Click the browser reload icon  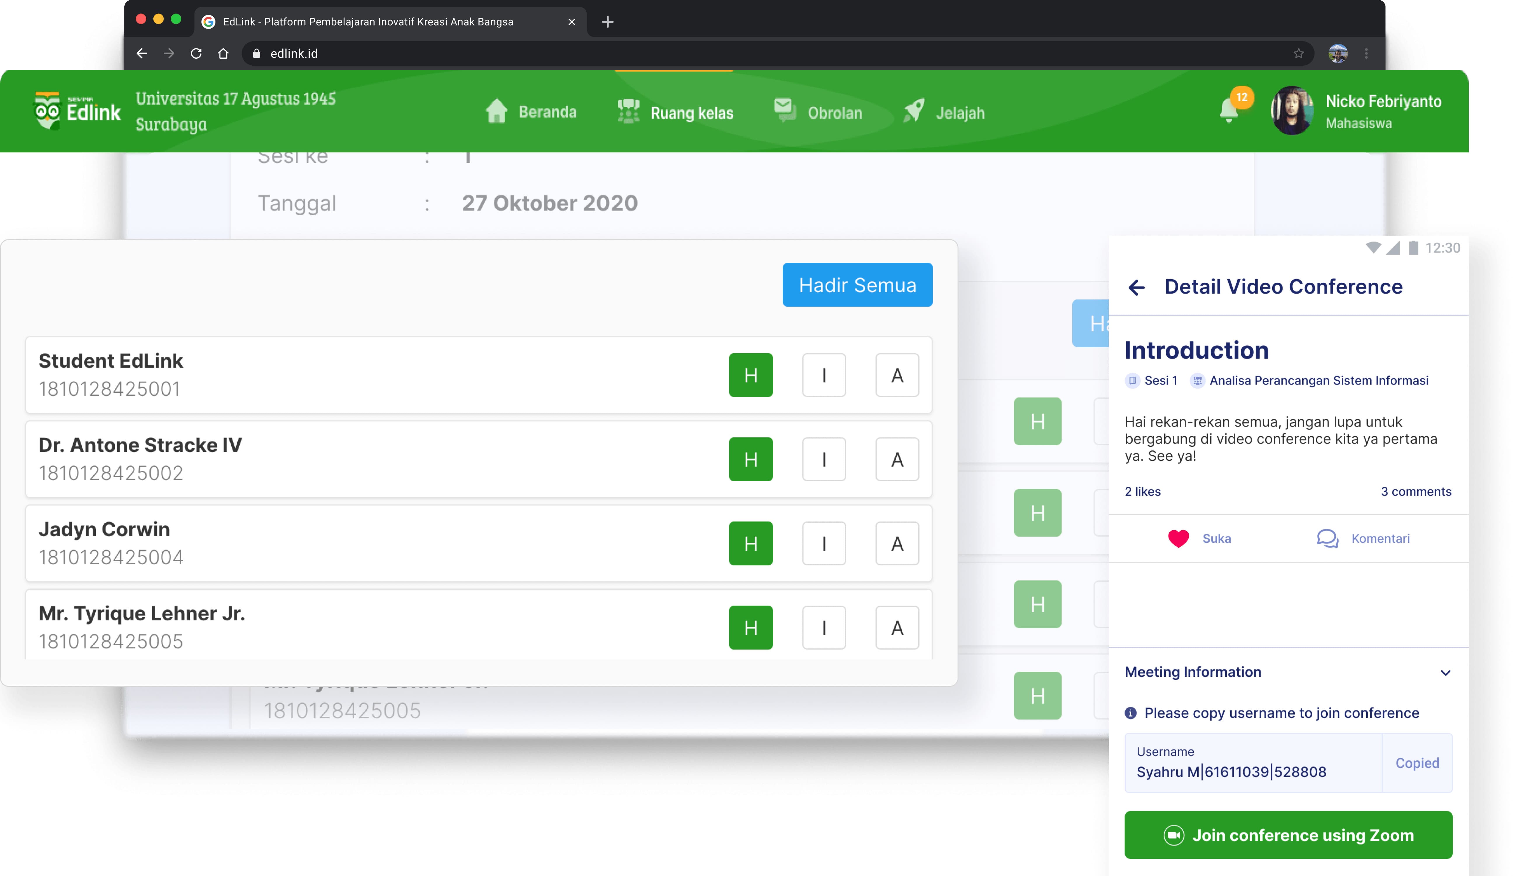coord(196,53)
